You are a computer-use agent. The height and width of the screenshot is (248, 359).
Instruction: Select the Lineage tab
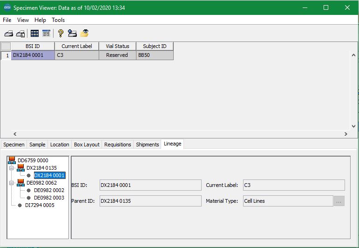(172, 144)
